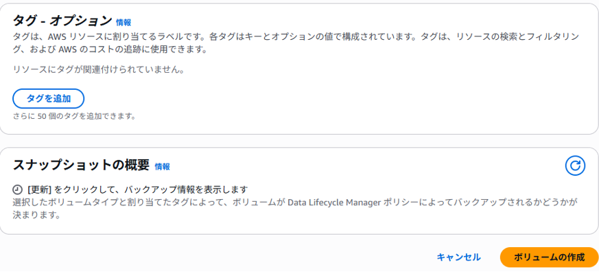Click the clock icon beside [更新] message

[x=17, y=189]
